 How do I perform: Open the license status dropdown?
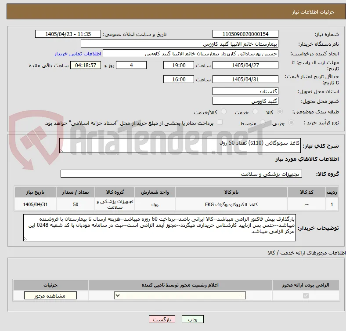pyautogui.click(x=180, y=296)
